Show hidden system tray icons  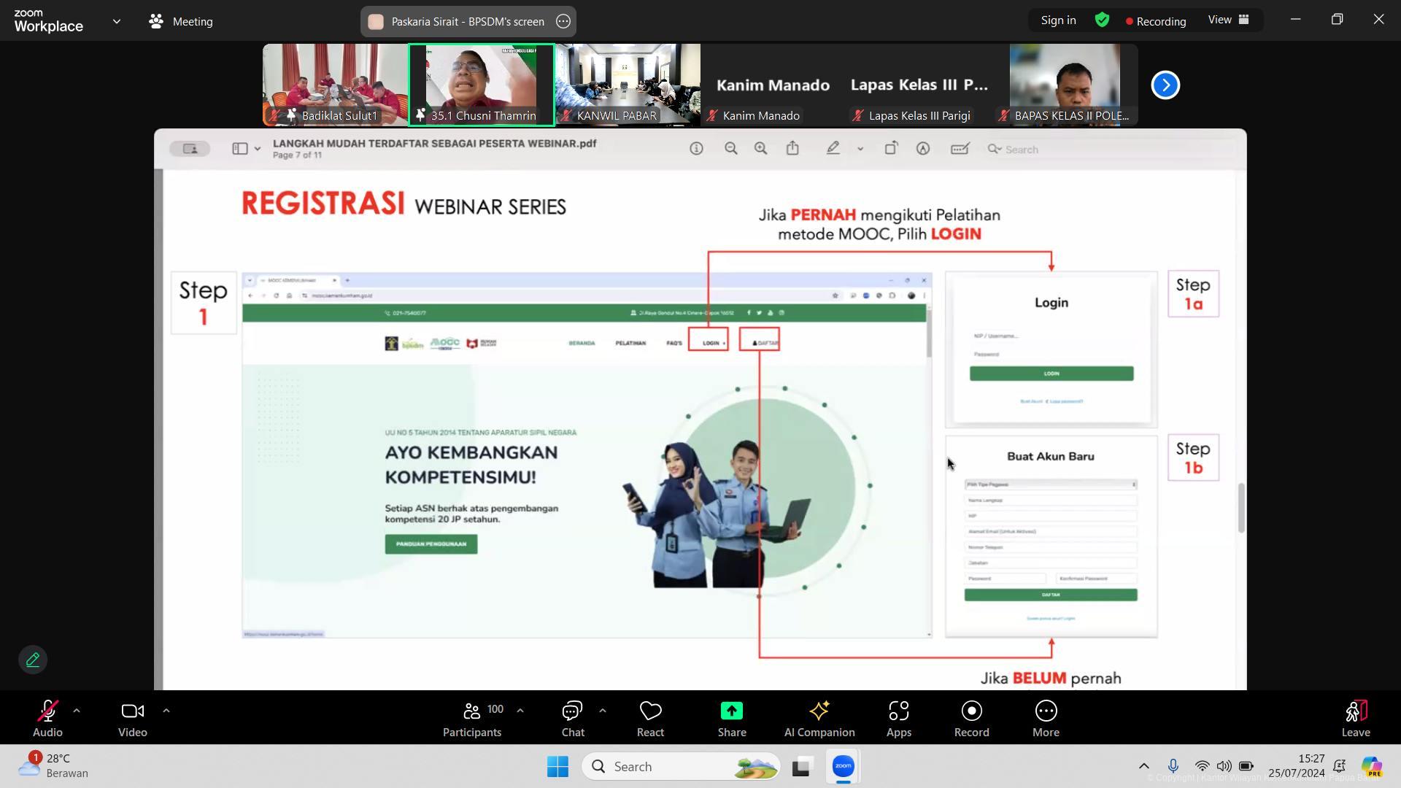tap(1143, 766)
